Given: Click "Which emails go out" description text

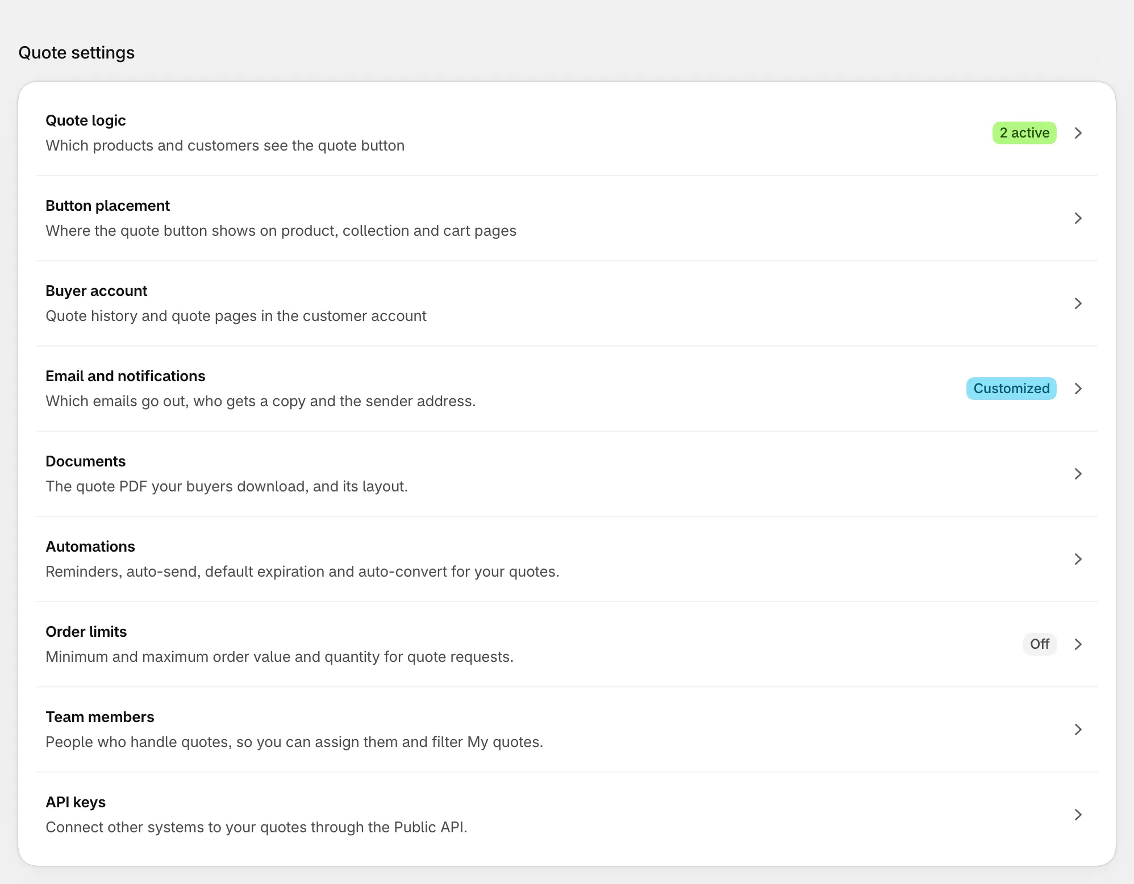Looking at the screenshot, I should (x=260, y=401).
